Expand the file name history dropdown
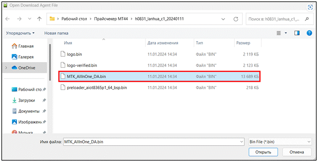Image resolution: width=318 pixels, height=162 pixels. [x=241, y=142]
